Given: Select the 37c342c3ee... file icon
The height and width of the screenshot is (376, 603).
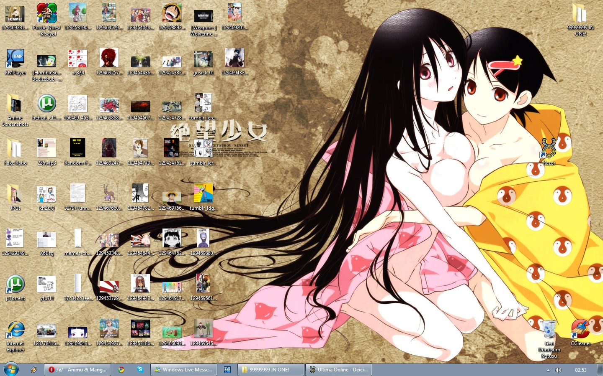Looking at the screenshot, I should [x=78, y=284].
